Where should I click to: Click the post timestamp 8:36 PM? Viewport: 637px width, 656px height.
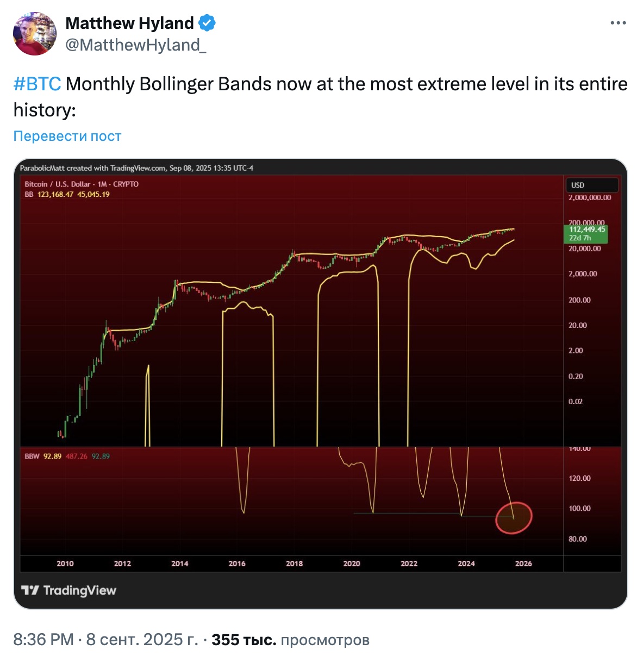tap(43, 640)
